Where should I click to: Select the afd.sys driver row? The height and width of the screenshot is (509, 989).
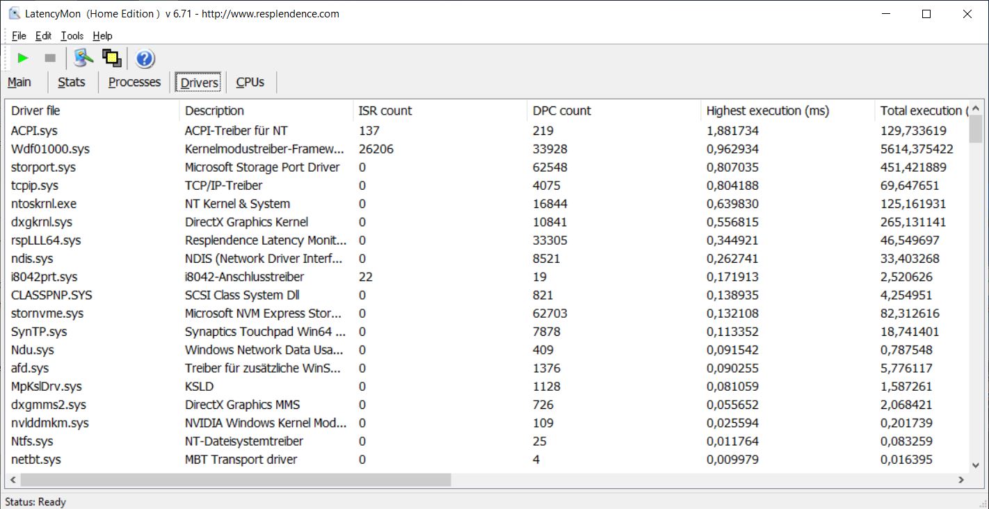point(487,369)
